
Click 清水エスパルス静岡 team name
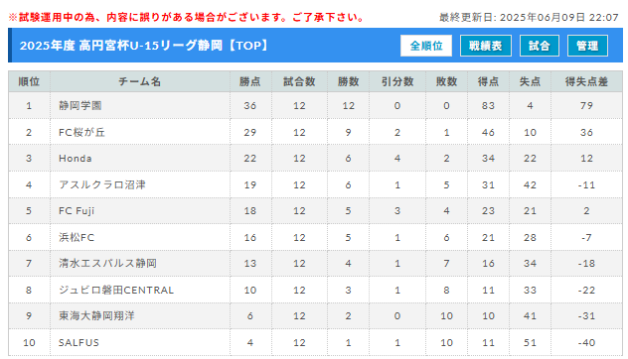107,264
